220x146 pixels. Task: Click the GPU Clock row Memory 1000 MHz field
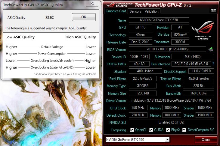point(172,108)
